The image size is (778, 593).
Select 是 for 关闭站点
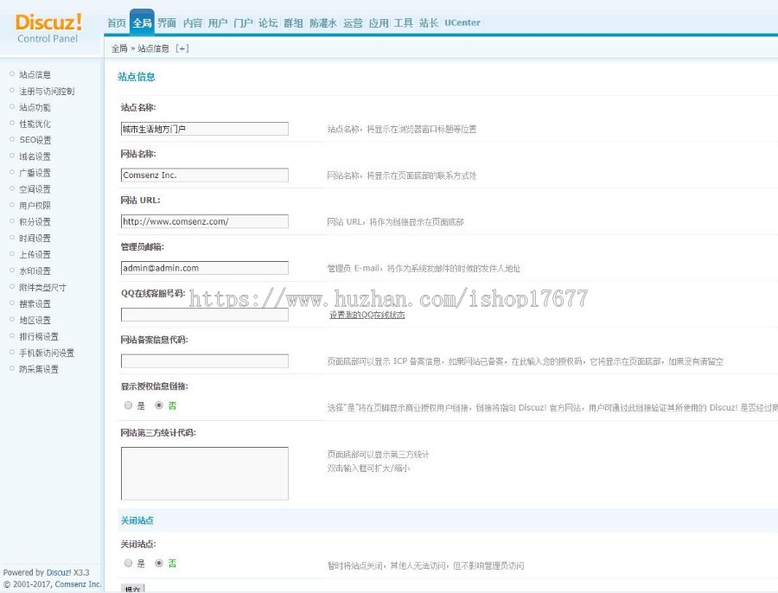click(129, 564)
